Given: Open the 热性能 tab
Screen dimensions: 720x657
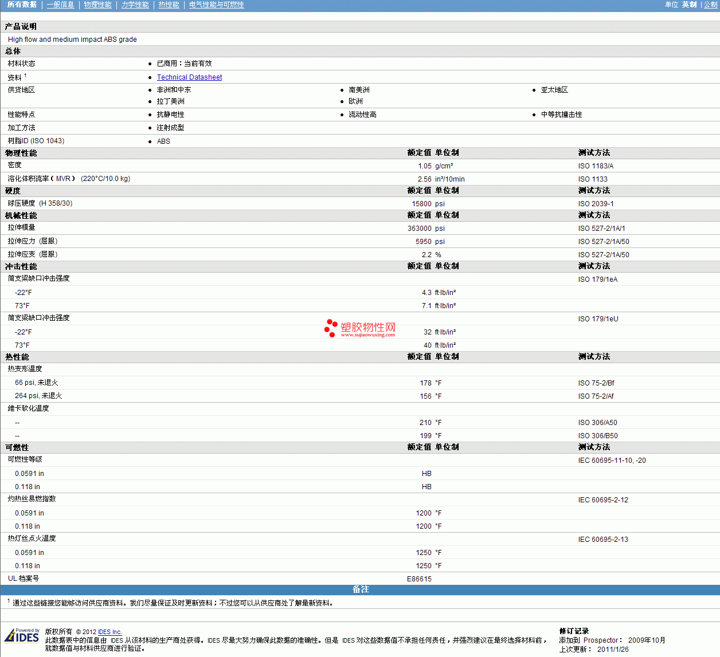Looking at the screenshot, I should (x=169, y=5).
